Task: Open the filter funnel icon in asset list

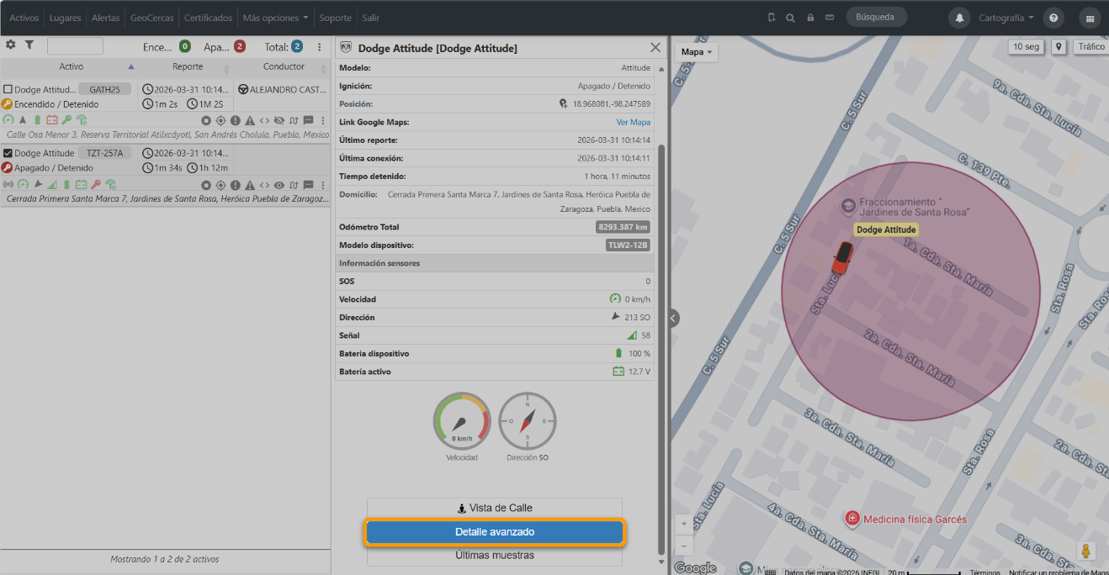Action: click(29, 45)
